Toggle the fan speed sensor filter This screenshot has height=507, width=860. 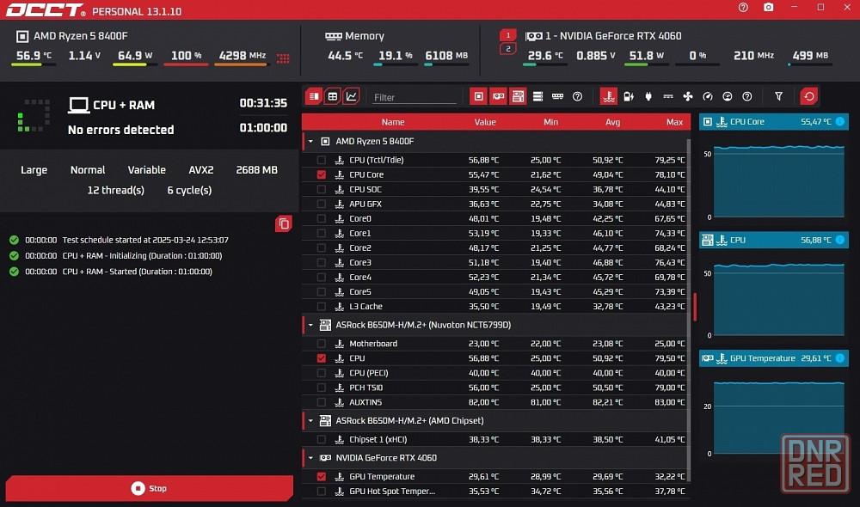(688, 96)
